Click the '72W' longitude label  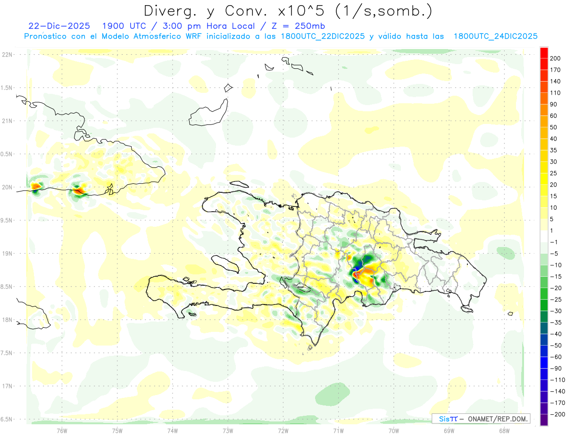click(283, 431)
